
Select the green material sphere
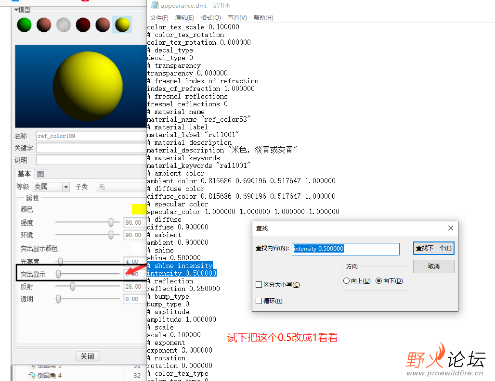click(24, 25)
